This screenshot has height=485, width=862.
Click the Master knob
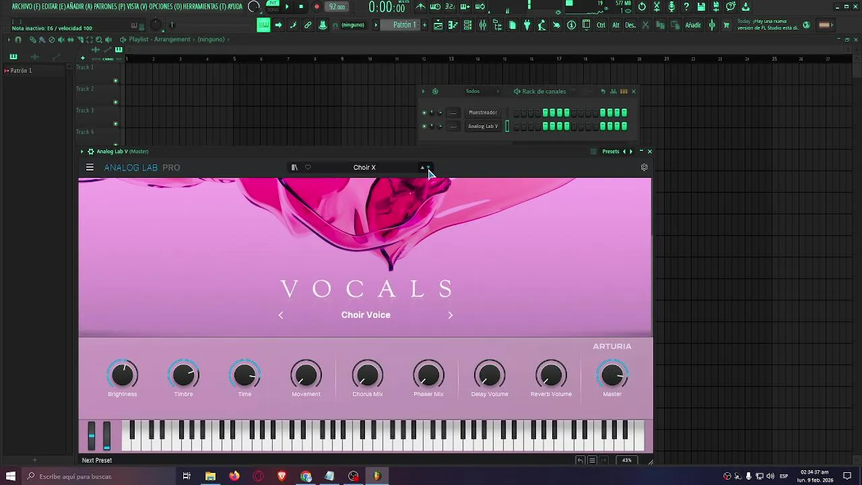click(x=612, y=375)
